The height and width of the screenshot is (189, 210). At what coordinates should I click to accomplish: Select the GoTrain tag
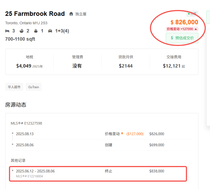33,87
